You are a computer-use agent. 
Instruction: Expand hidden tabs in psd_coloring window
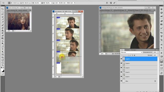30,10
